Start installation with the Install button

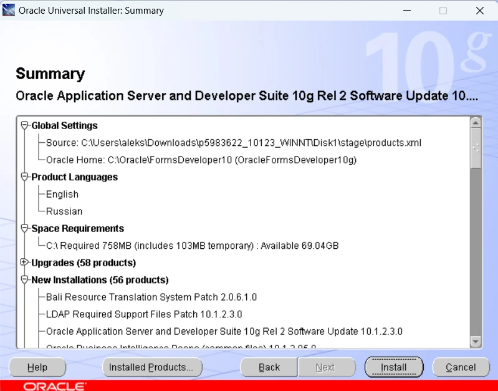click(394, 367)
